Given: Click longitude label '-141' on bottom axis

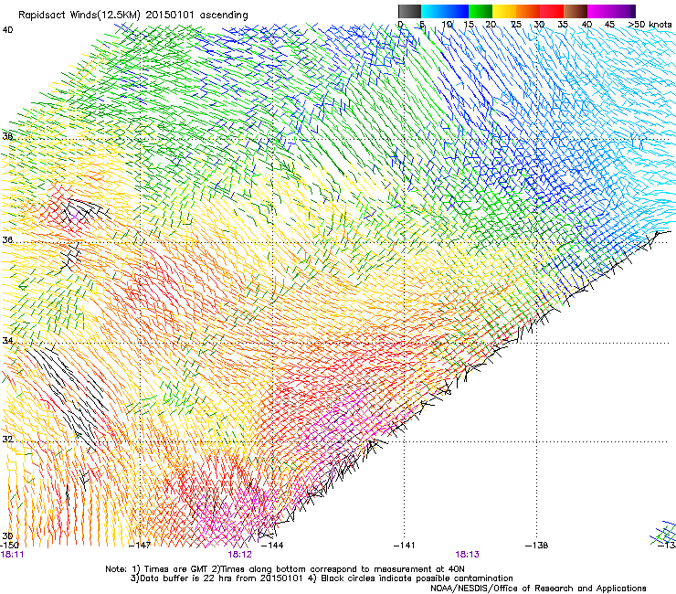Looking at the screenshot, I should pyautogui.click(x=405, y=545).
